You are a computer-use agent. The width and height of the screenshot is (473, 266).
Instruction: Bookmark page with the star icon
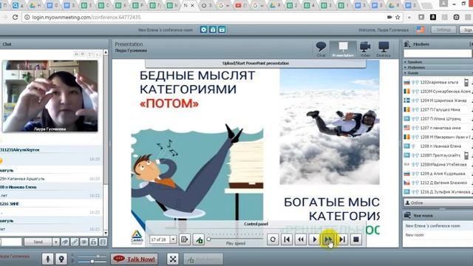pyautogui.click(x=398, y=18)
